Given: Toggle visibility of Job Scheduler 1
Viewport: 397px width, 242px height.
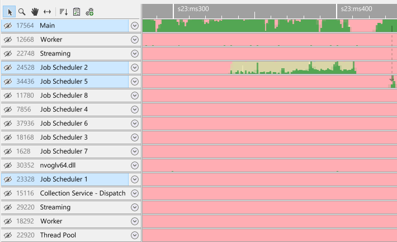Looking at the screenshot, I should point(8,179).
